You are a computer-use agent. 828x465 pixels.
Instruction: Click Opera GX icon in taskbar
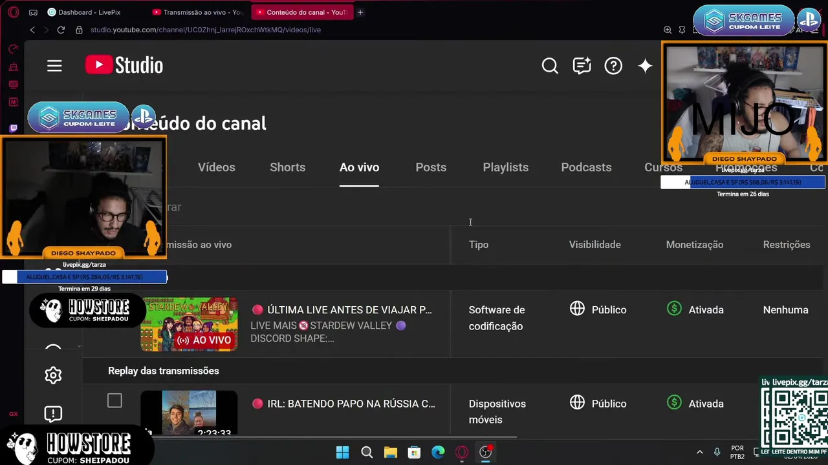tap(462, 452)
